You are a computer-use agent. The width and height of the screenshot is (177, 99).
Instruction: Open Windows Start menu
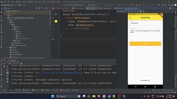pos(53,96)
